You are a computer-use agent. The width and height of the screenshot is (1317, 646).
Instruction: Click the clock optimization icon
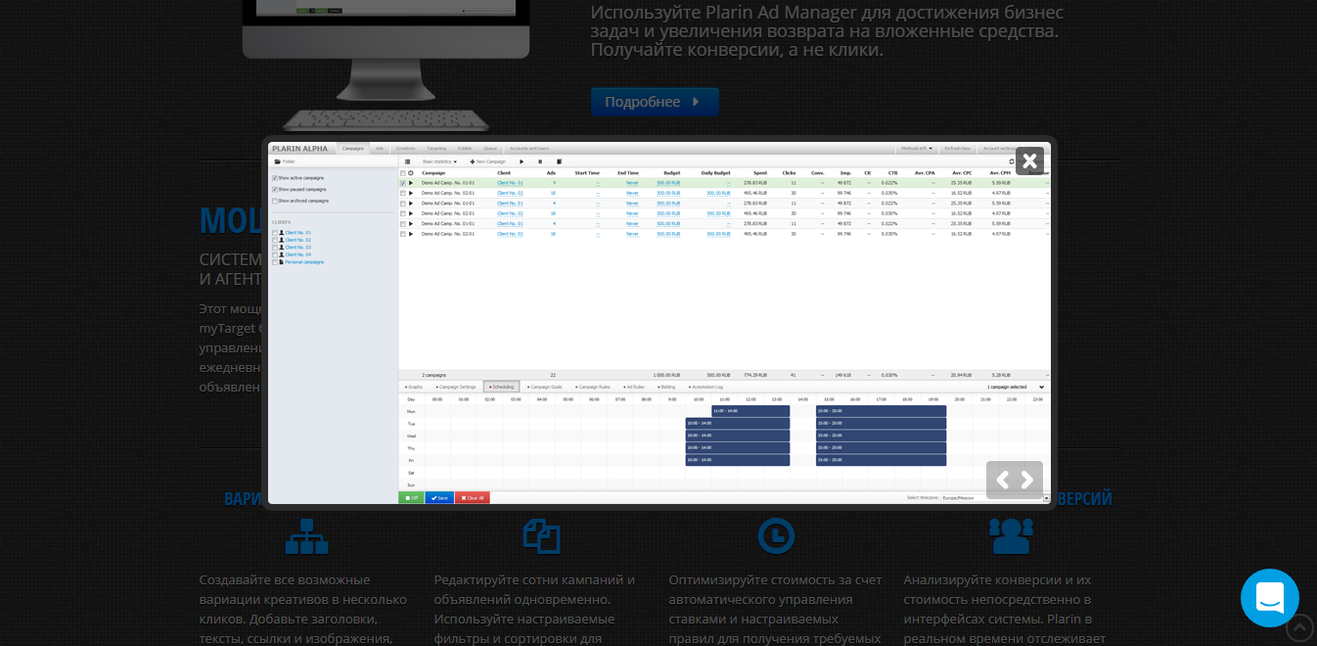[x=776, y=536]
